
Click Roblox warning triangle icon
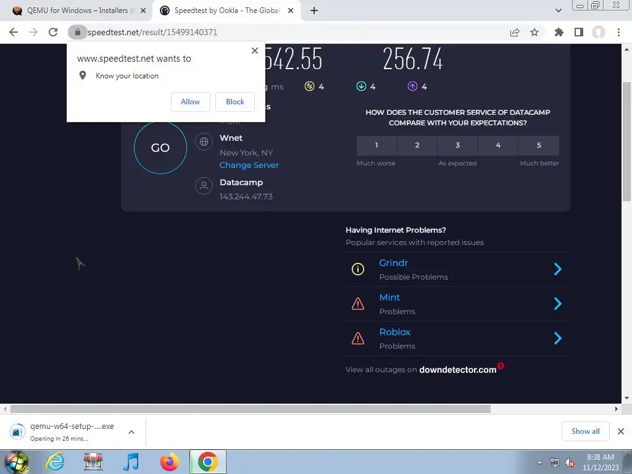[x=358, y=339]
